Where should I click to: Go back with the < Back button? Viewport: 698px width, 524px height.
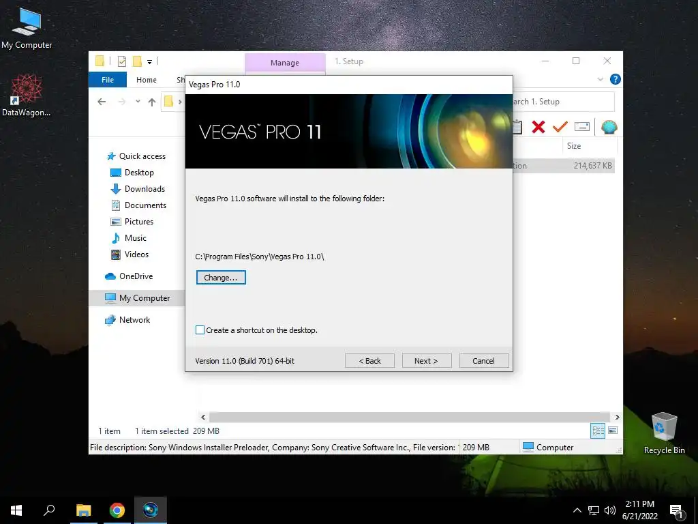click(x=369, y=361)
